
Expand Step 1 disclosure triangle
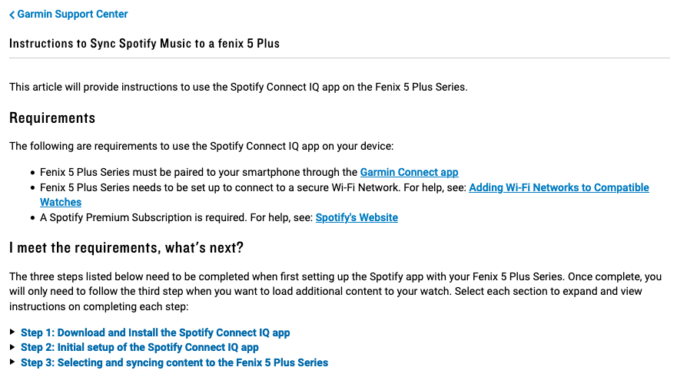(x=12, y=332)
